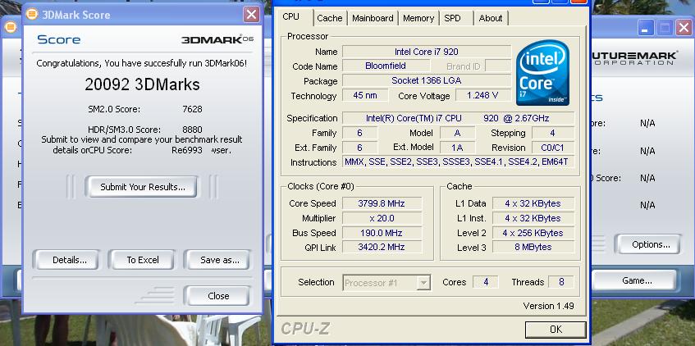This screenshot has width=695, height=346.
Task: Expand the Processor #1 selection dropdown
Action: 424,283
